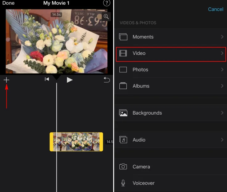Expand Moments with its chevron

(x=222, y=37)
